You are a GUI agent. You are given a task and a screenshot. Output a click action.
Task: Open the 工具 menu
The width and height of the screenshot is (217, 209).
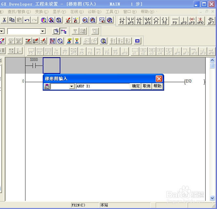[x=112, y=12]
